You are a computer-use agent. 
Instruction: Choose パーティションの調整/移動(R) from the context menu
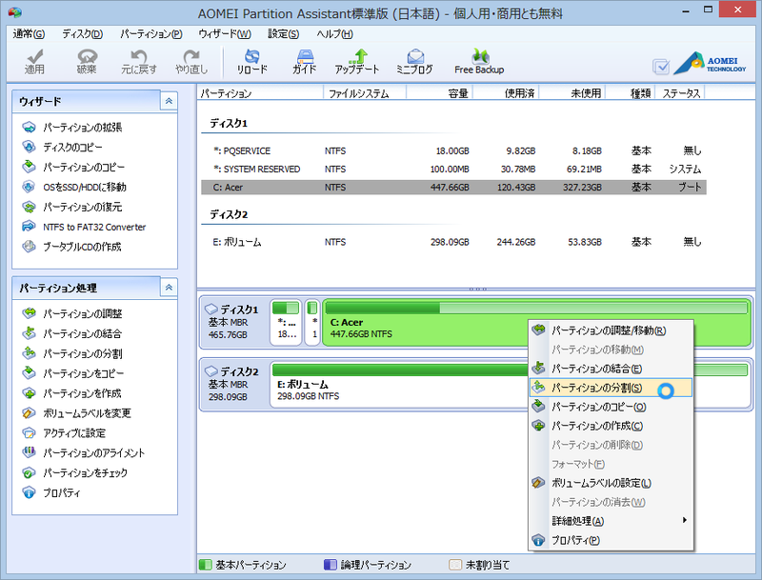(611, 330)
